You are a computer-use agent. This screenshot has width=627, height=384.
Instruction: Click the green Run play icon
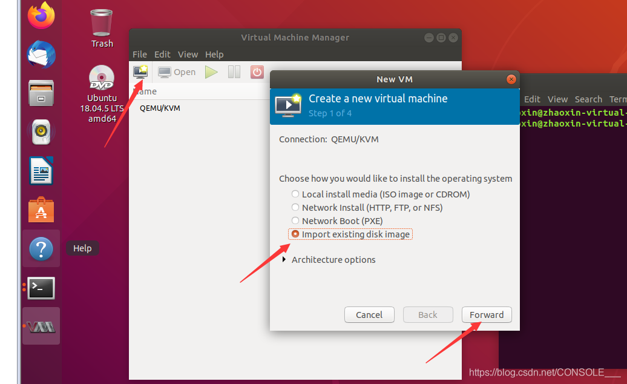coord(211,72)
